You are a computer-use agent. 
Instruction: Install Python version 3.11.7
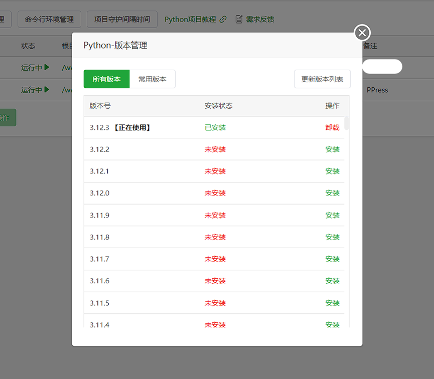click(x=332, y=259)
